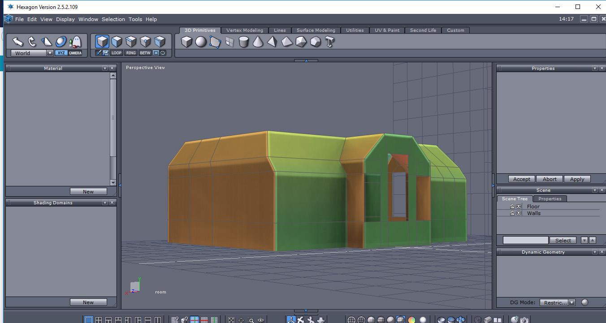Click the LOOP selection button
The width and height of the screenshot is (606, 323).
point(117,53)
